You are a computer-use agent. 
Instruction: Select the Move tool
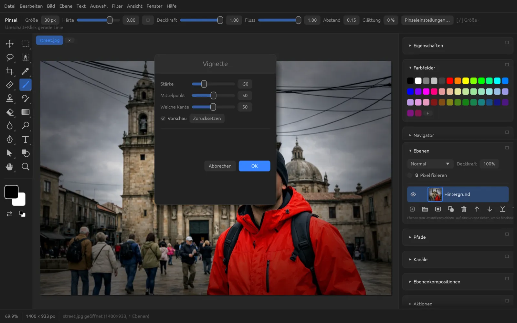pyautogui.click(x=10, y=44)
